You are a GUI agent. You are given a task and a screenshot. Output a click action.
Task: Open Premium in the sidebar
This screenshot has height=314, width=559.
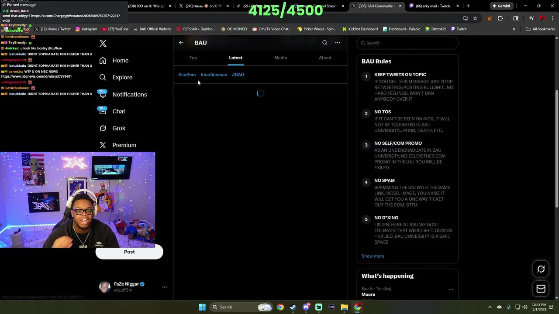pyautogui.click(x=118, y=145)
